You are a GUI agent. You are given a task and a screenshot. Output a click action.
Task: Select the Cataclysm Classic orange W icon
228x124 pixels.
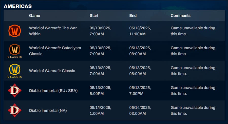click(x=15, y=51)
